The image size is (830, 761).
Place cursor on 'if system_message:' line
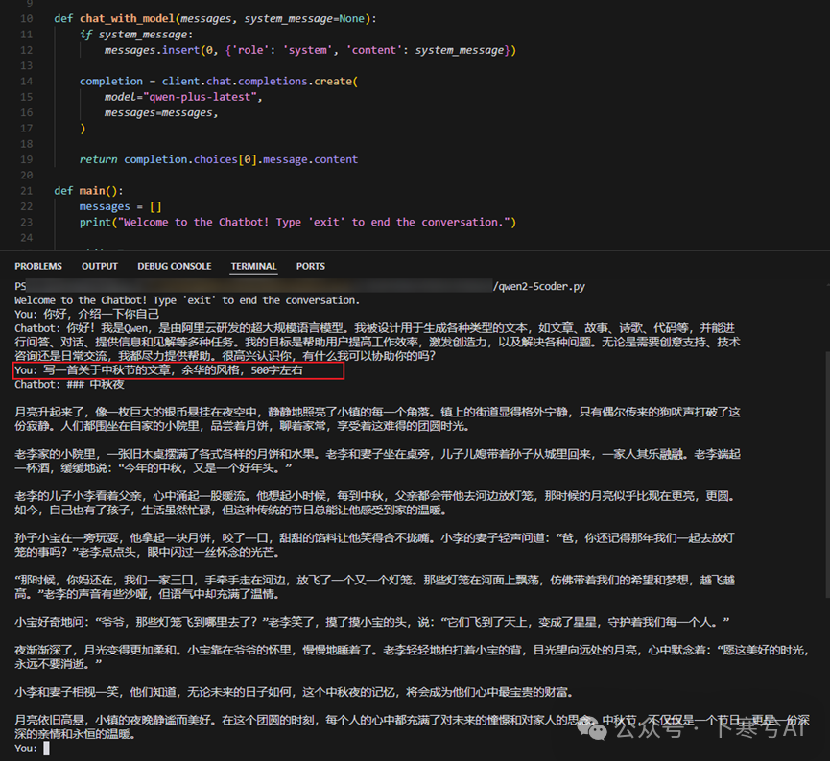[x=136, y=35]
